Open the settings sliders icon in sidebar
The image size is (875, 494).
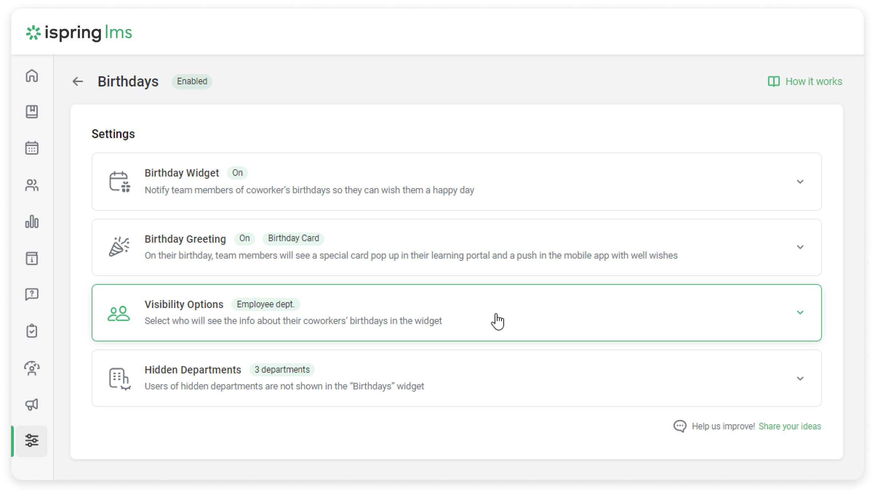coord(32,440)
